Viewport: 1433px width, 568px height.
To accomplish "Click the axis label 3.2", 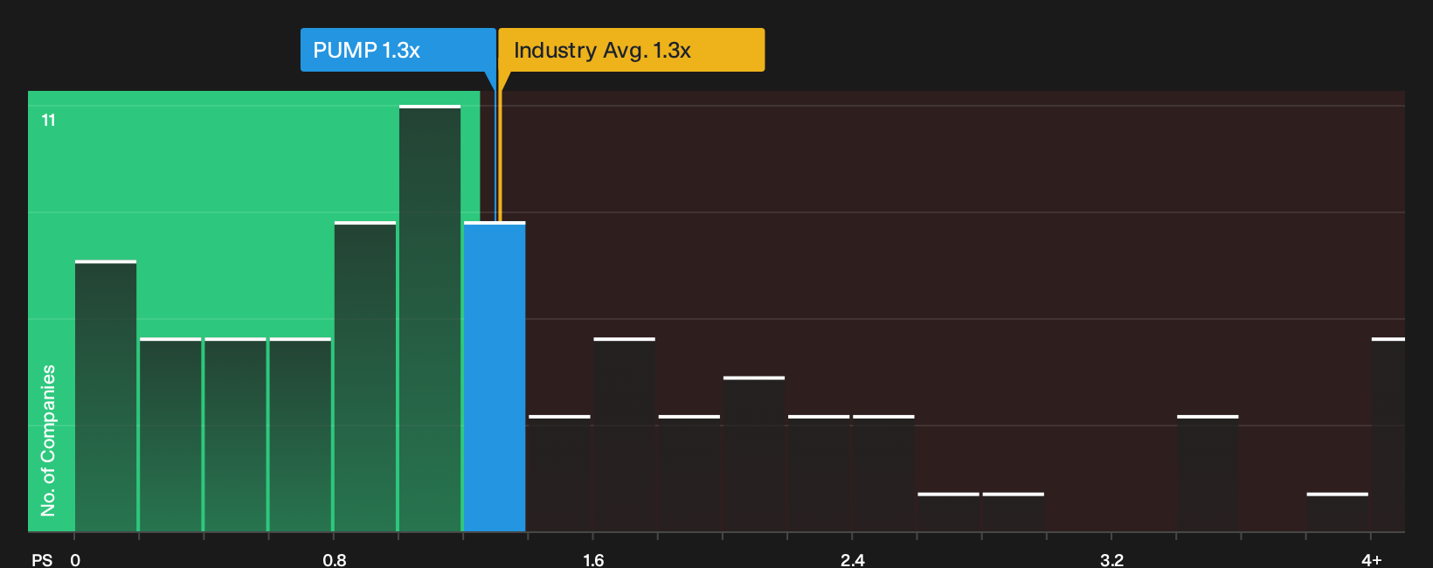I will [1111, 559].
